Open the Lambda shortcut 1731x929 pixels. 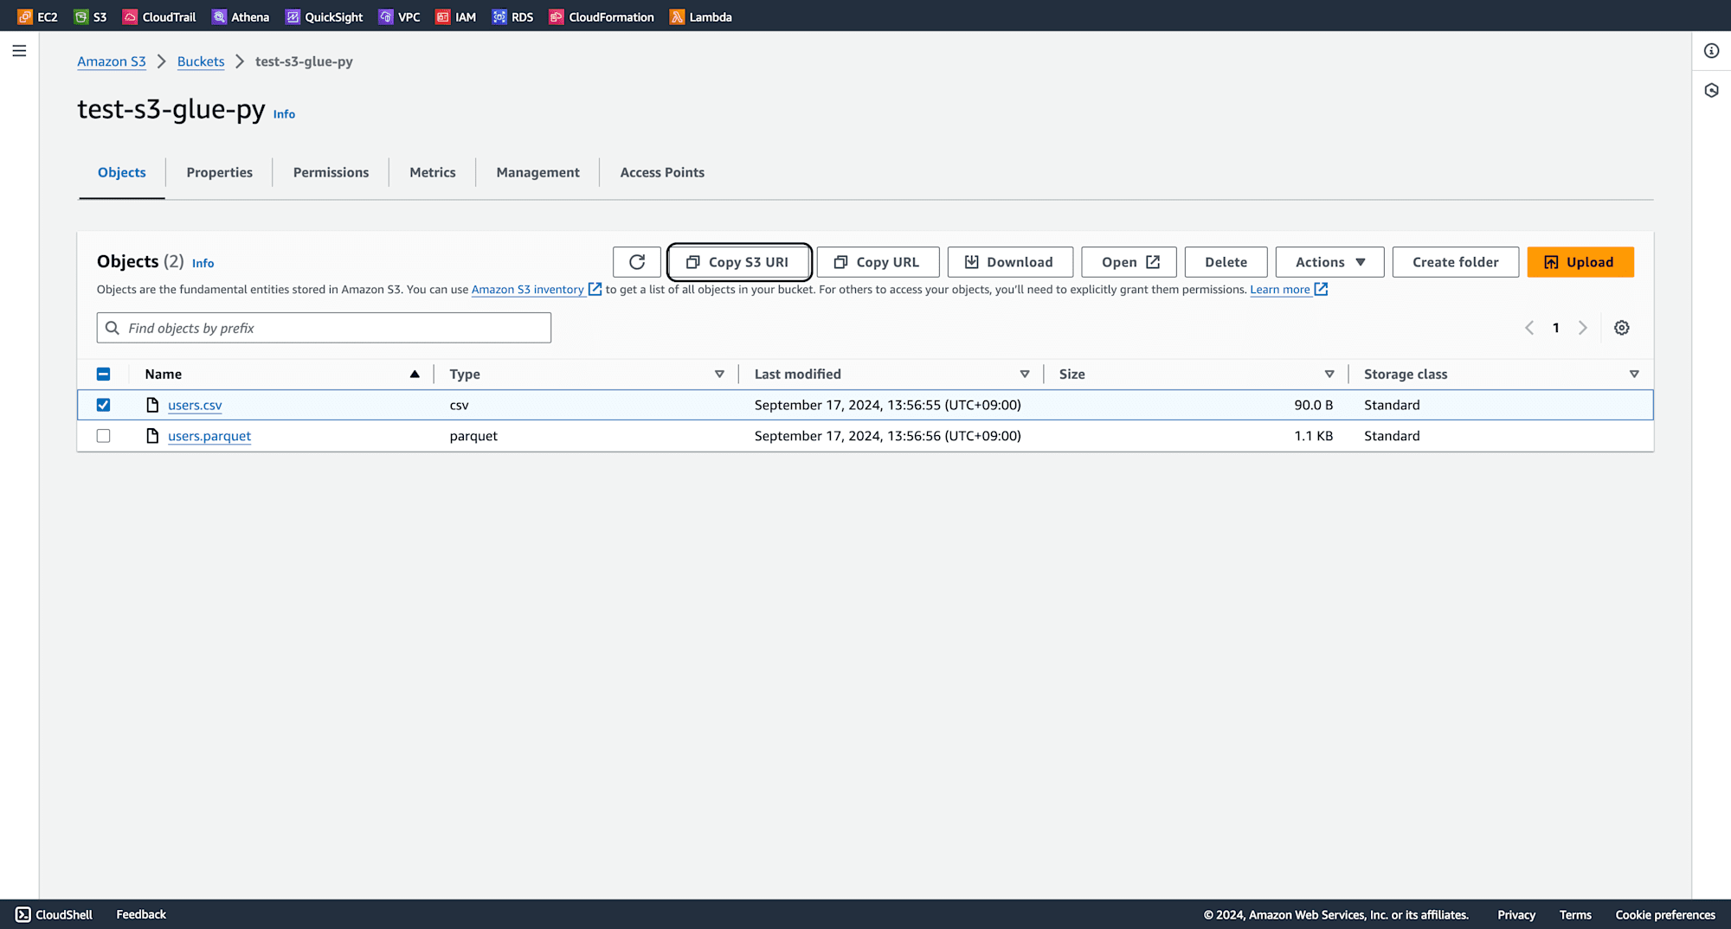[x=700, y=16]
